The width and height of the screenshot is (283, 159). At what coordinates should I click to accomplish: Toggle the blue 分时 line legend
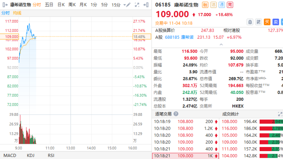point(5,13)
